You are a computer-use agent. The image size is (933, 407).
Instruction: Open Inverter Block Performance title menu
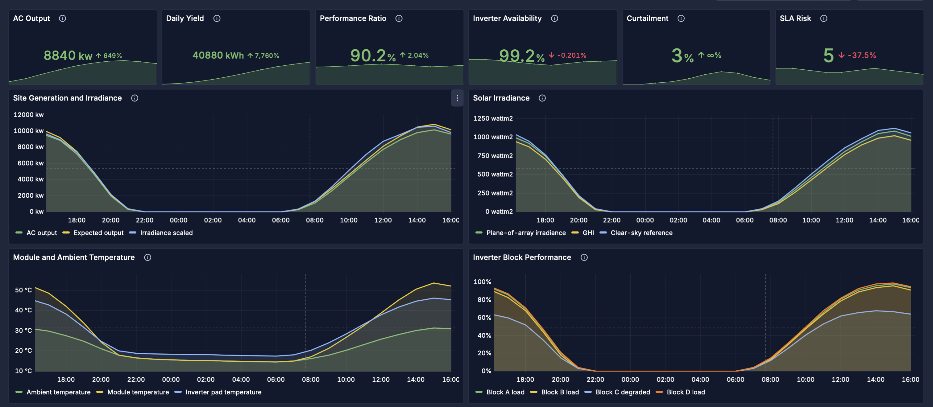point(522,257)
